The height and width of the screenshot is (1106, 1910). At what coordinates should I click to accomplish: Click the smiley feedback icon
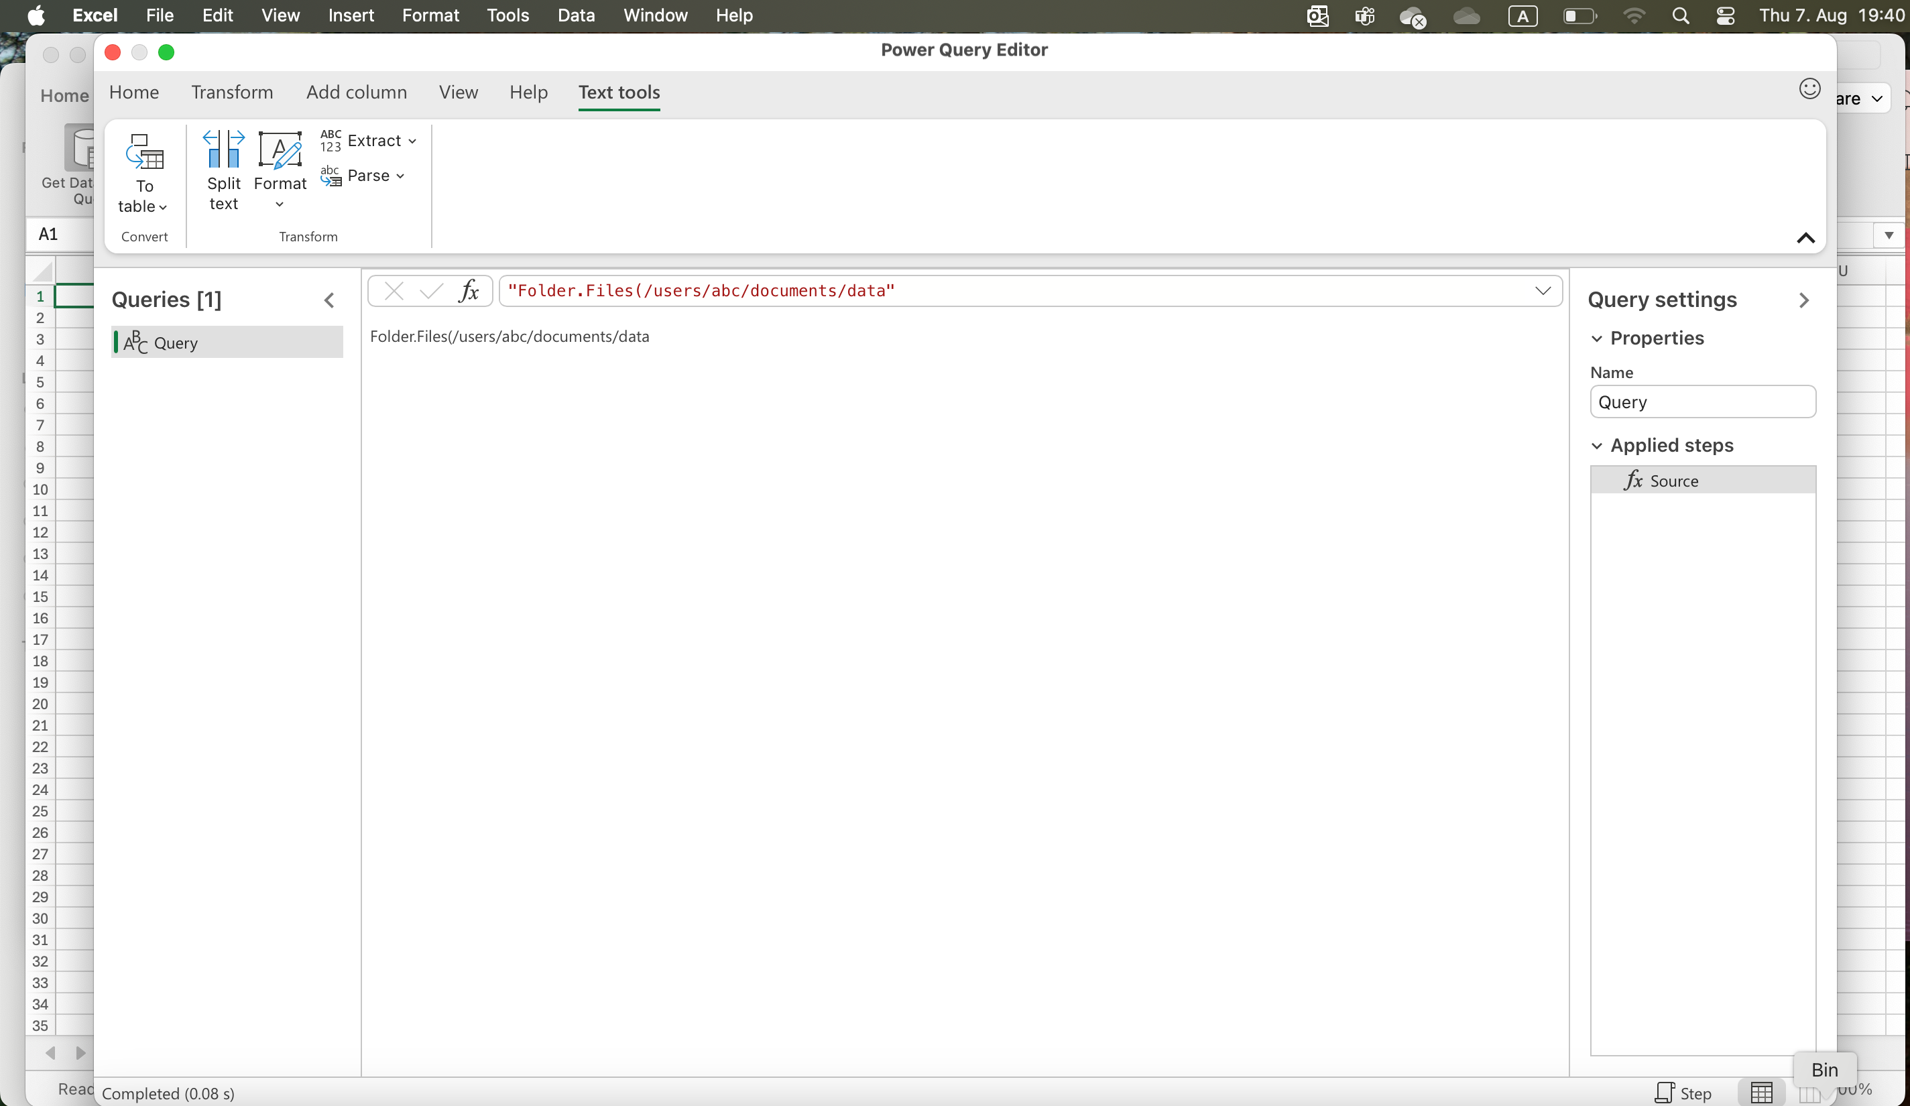[x=1809, y=88]
